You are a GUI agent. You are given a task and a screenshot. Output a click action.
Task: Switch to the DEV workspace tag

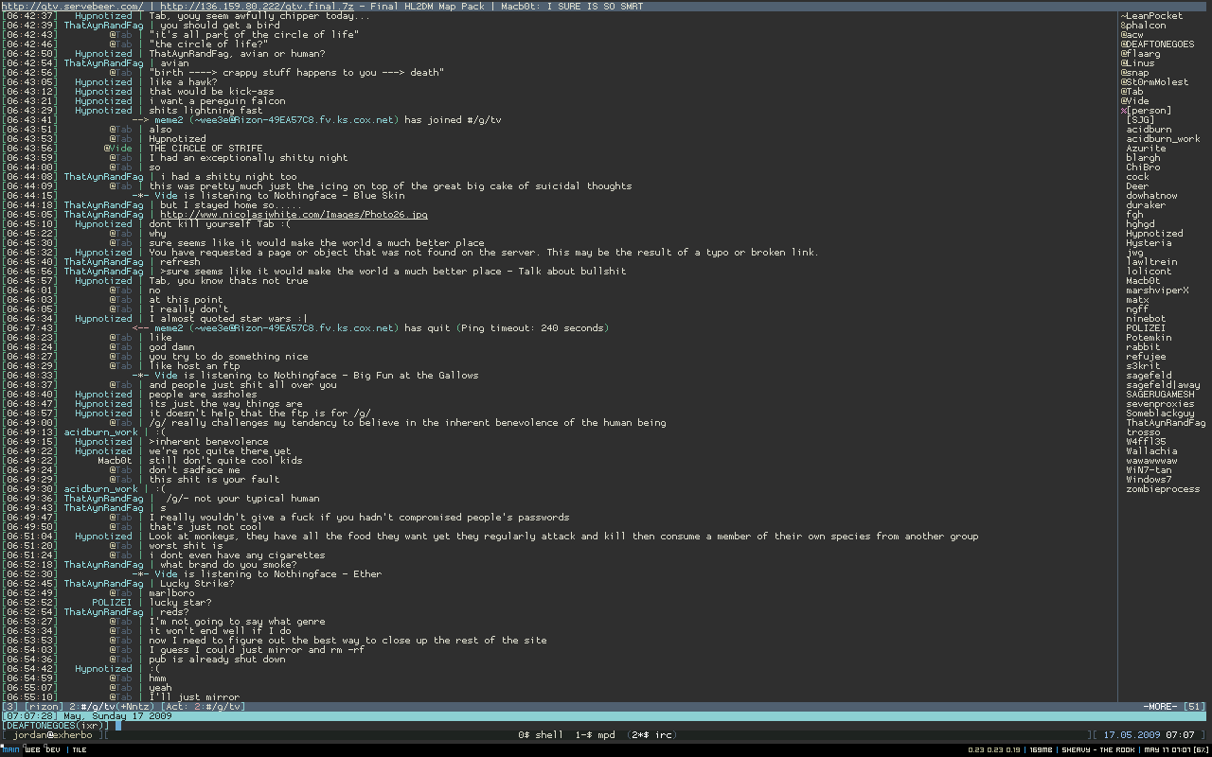coord(53,749)
